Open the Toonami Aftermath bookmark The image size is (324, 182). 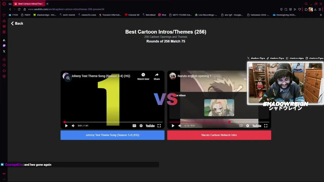coord(110,15)
